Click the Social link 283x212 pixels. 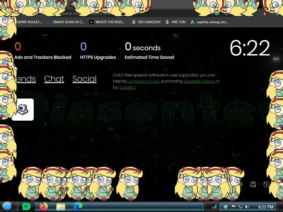[85, 79]
